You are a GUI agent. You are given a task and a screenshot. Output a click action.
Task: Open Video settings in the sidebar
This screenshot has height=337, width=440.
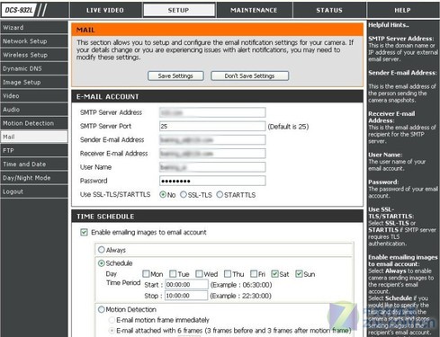coord(34,96)
